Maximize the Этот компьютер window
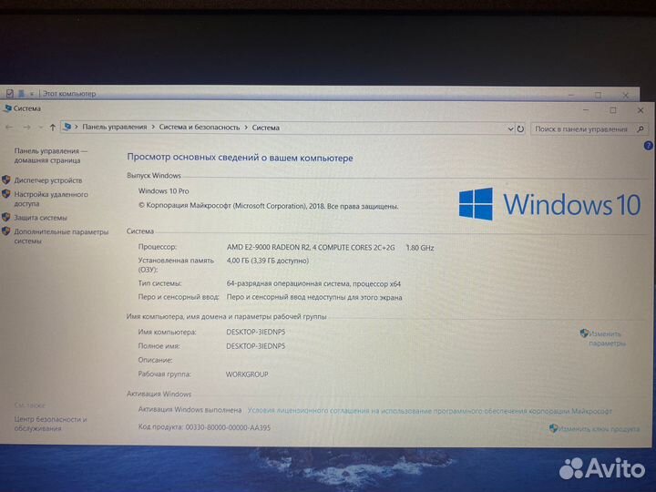 click(599, 95)
